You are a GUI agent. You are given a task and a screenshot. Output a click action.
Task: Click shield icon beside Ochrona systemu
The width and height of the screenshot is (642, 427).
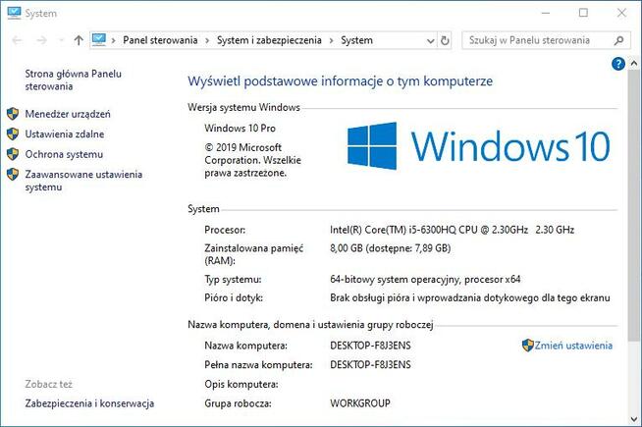pos(13,154)
